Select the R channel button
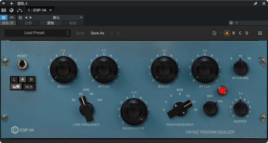268x143 pixels. point(31,80)
